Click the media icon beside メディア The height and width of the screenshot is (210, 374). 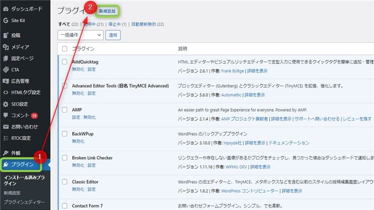(6, 47)
